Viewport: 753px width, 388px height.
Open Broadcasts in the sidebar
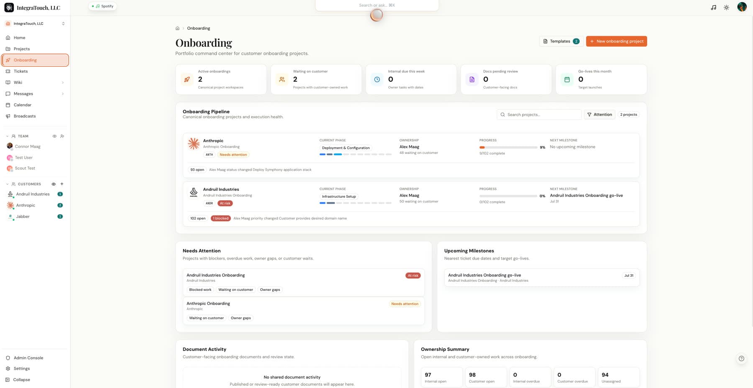point(35,116)
